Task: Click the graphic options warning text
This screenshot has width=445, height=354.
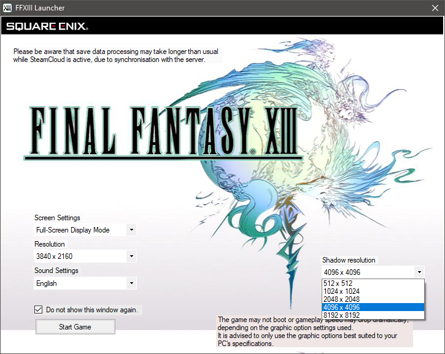Action: point(313,331)
